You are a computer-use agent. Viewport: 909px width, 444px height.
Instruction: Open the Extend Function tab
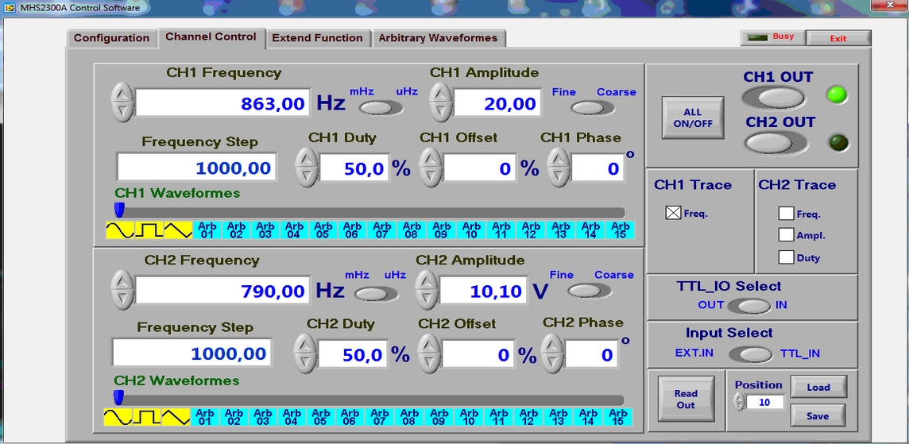318,38
